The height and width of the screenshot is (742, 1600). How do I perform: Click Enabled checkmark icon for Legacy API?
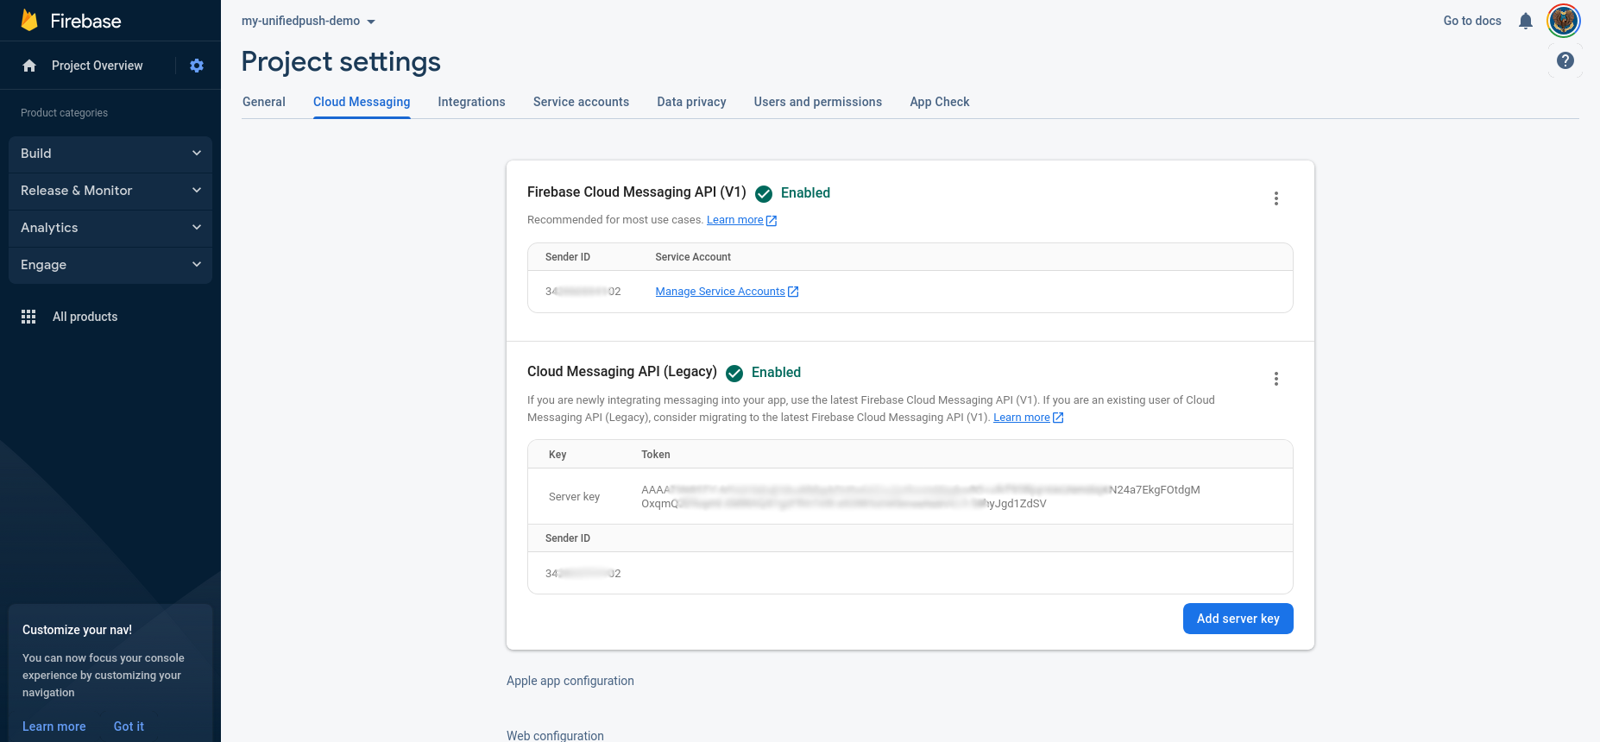tap(734, 373)
